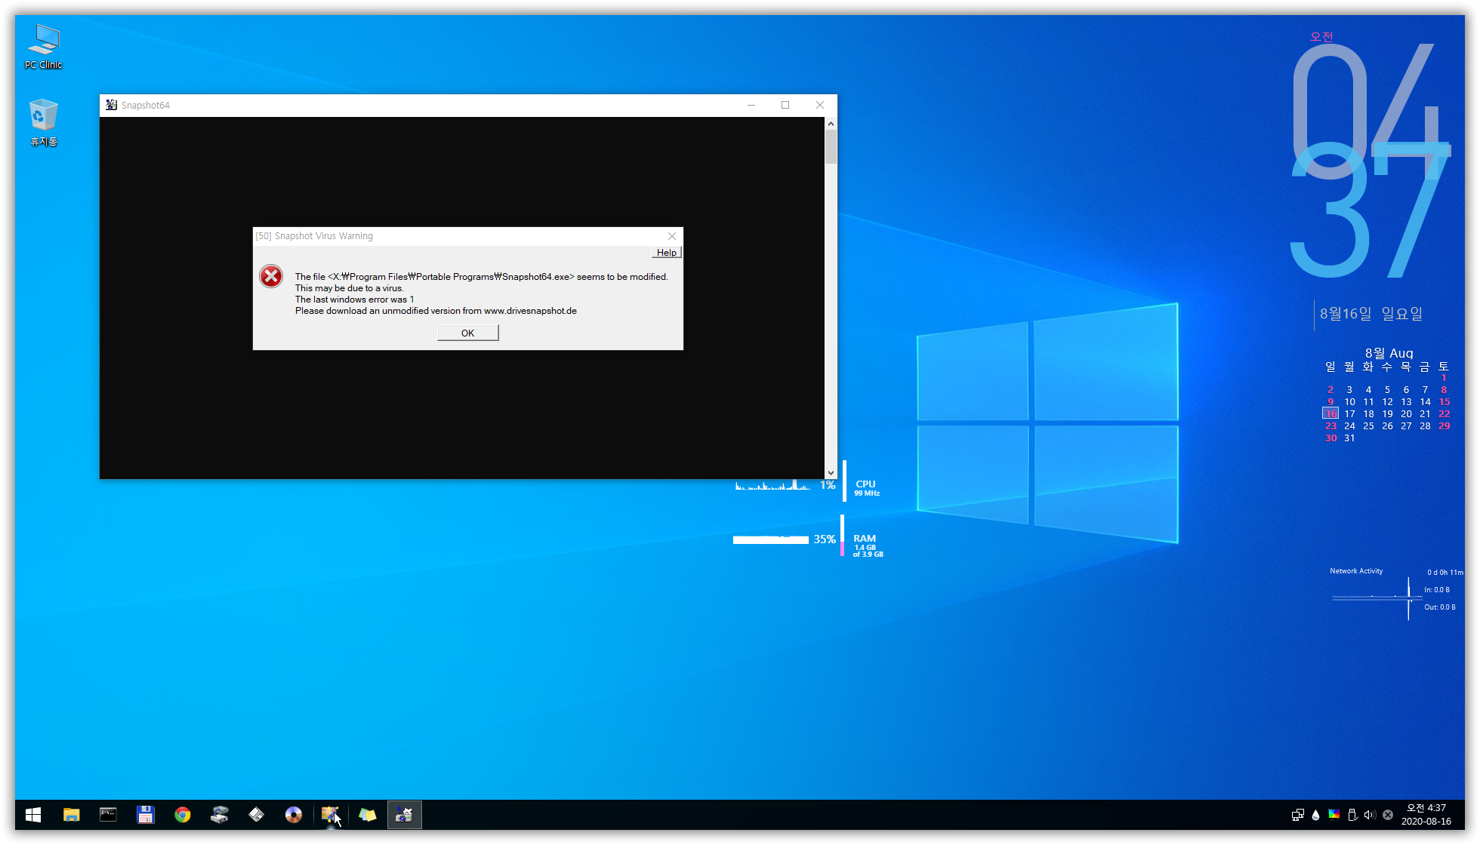Click the rainbow color display tray icon
This screenshot has width=1480, height=845.
1334,815
